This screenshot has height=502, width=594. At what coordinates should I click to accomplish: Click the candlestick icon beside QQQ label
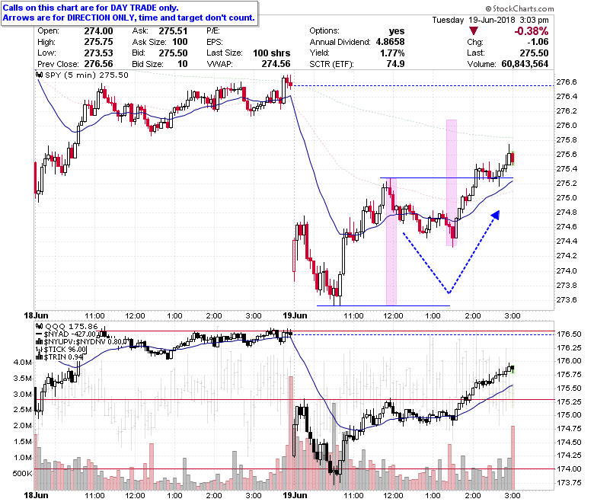(x=40, y=327)
